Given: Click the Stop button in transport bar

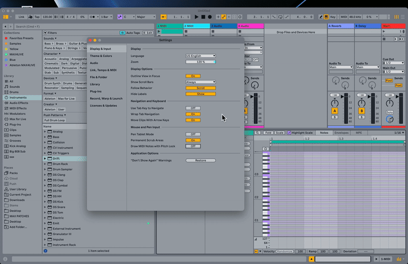Looking at the screenshot, I should [x=203, y=17].
